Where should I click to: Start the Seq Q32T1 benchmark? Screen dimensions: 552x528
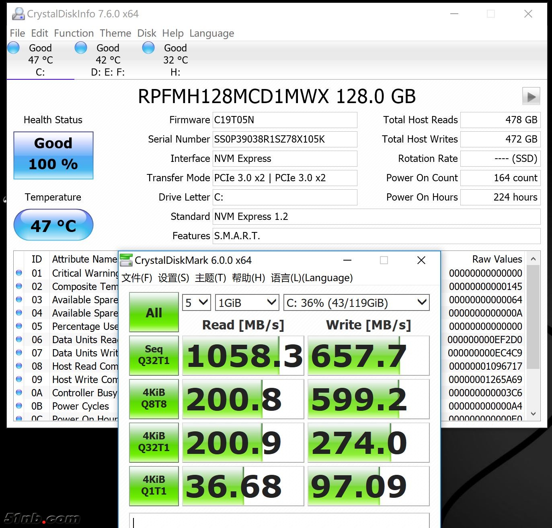coord(154,356)
